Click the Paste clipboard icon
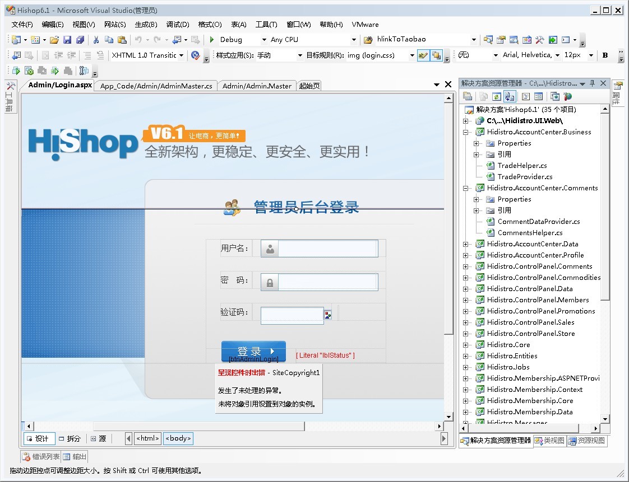The height and width of the screenshot is (482, 629). tap(122, 40)
